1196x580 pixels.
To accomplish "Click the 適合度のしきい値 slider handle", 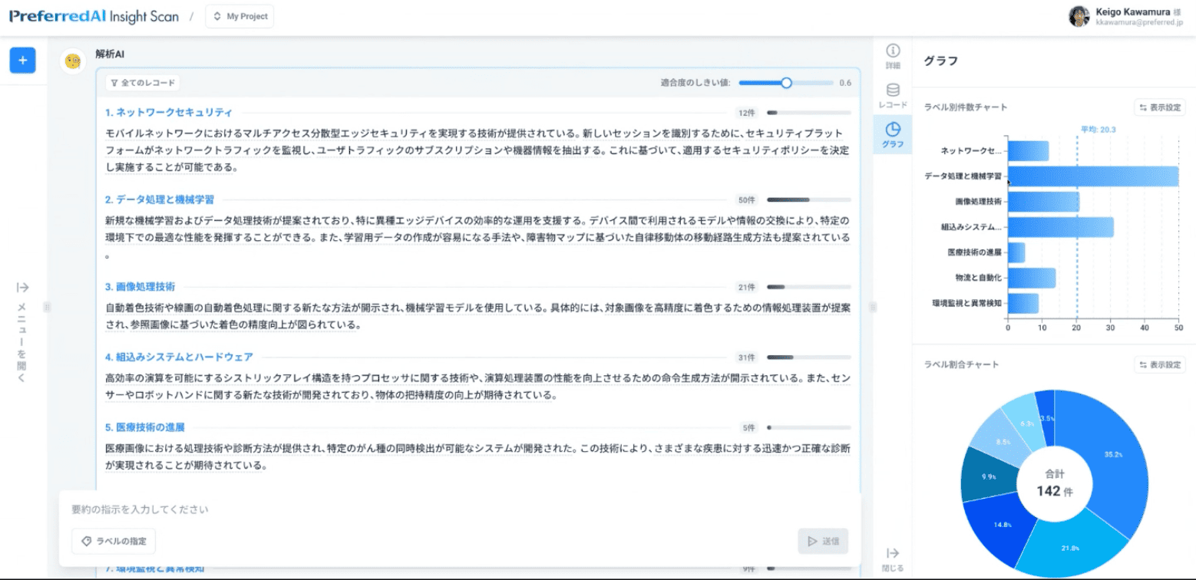I will pos(786,83).
